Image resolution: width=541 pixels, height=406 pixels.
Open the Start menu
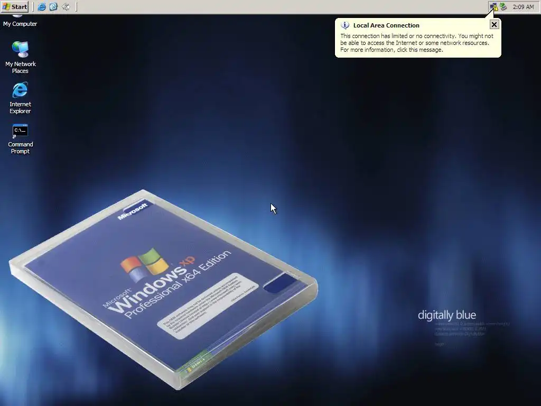coord(15,6)
